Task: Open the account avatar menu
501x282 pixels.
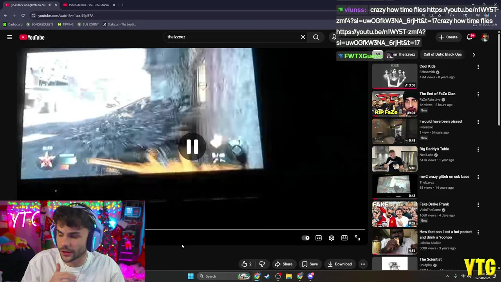Action: tap(485, 37)
